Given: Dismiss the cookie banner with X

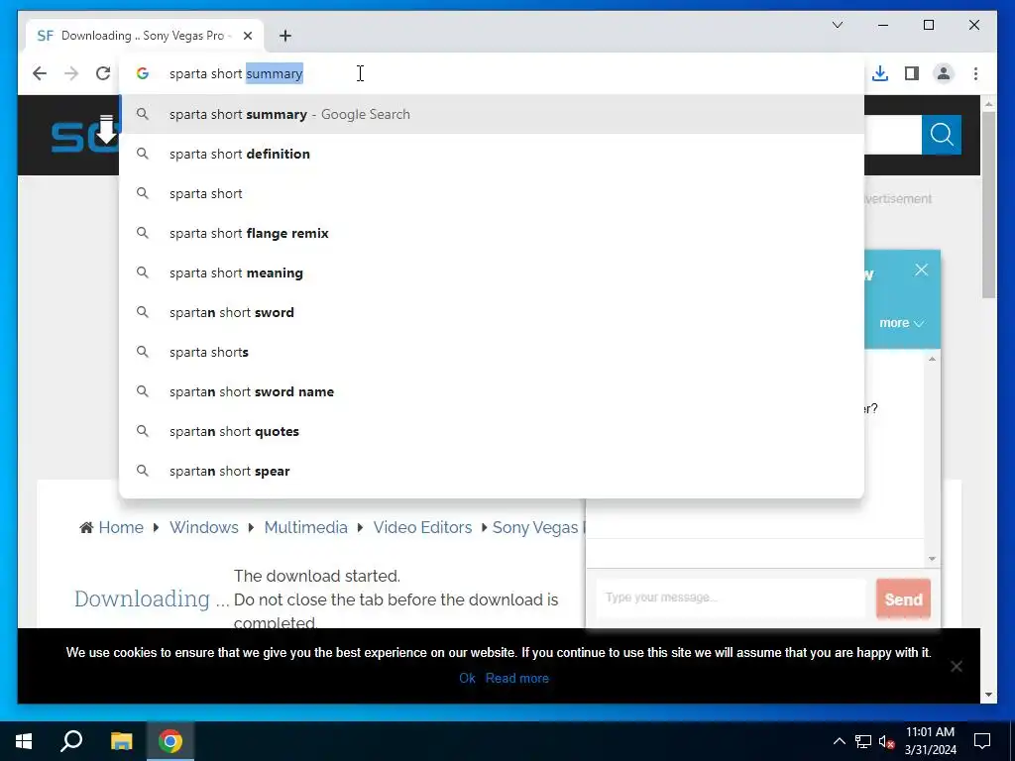Looking at the screenshot, I should [957, 666].
